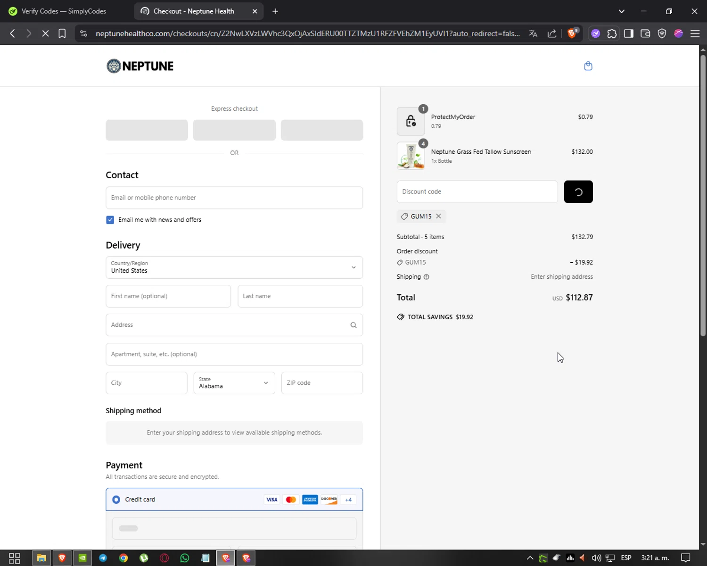Open Windows Task View from taskbar
Screen dimensions: 707x566
15,558
